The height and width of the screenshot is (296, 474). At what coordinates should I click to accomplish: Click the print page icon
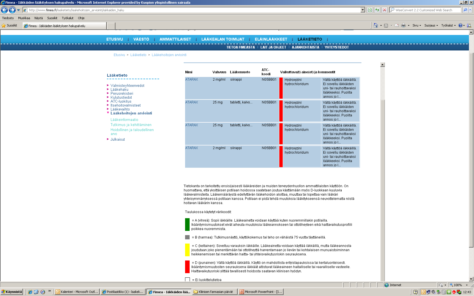(x=403, y=25)
